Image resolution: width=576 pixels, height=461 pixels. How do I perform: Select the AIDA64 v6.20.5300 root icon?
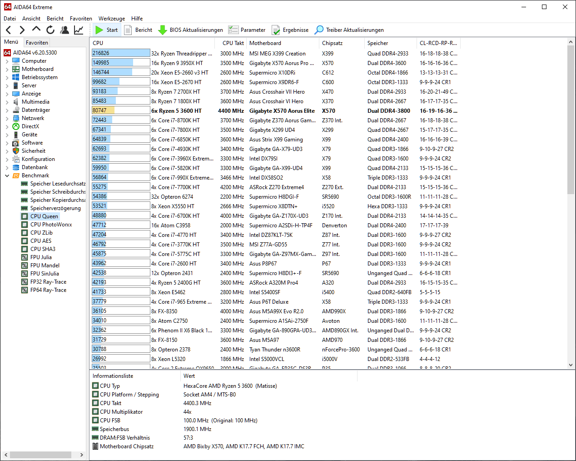(7, 53)
